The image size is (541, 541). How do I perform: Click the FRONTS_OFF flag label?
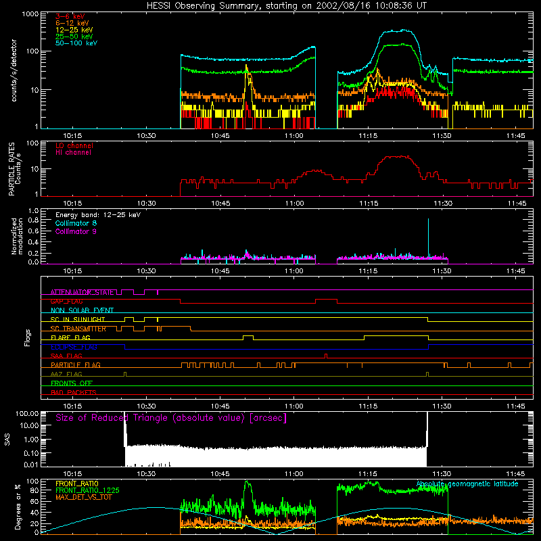click(x=72, y=383)
